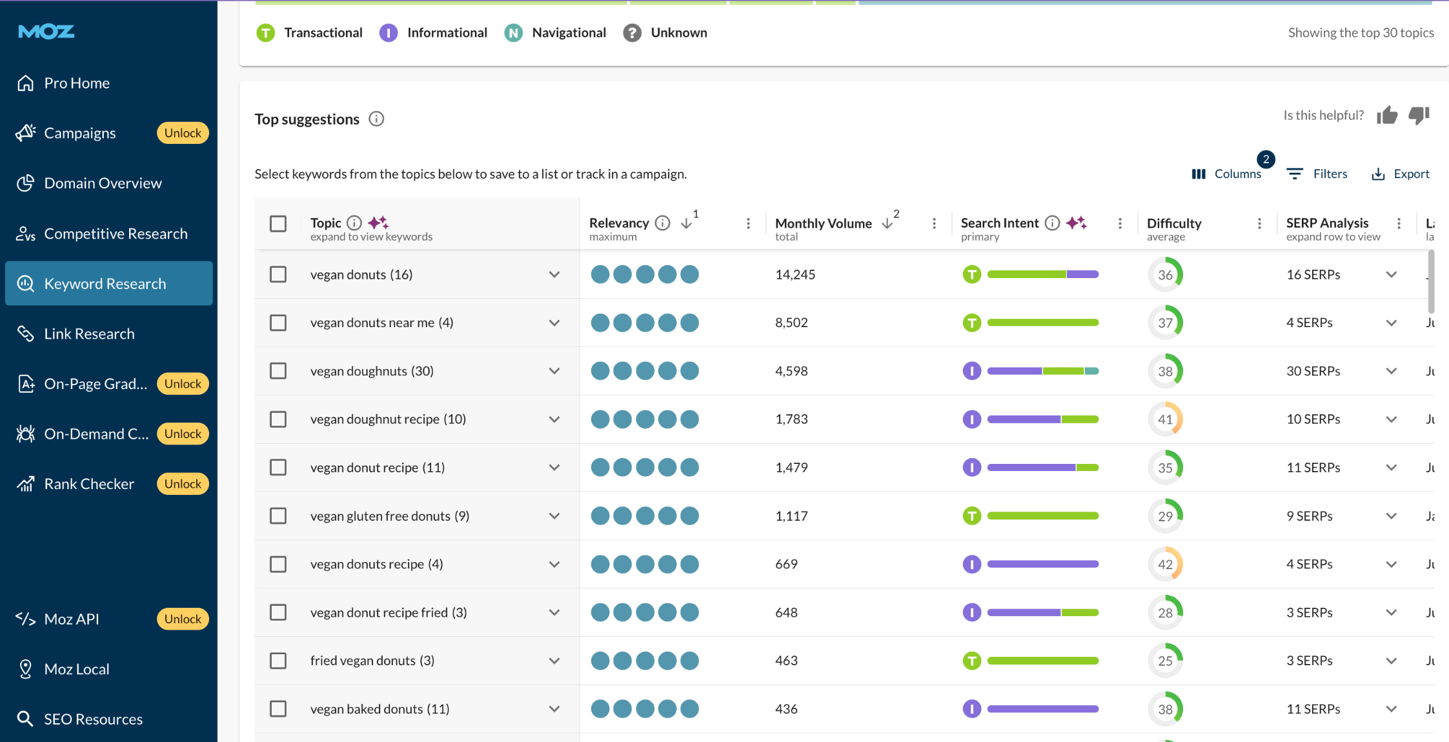This screenshot has height=742, width=1449.
Task: Click the thumbs down icon
Action: [x=1419, y=115]
